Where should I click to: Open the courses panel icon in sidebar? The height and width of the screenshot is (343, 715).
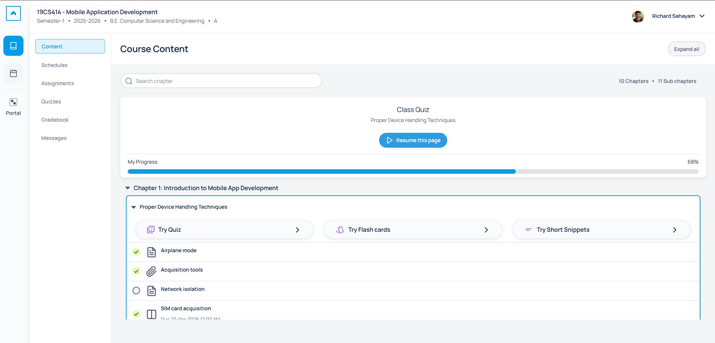13,46
